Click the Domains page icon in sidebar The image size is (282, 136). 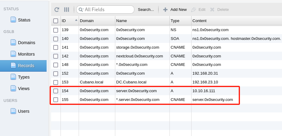(x=13, y=42)
